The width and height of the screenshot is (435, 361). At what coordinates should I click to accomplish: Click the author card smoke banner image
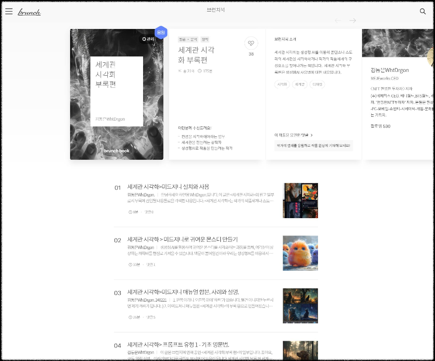[398, 43]
